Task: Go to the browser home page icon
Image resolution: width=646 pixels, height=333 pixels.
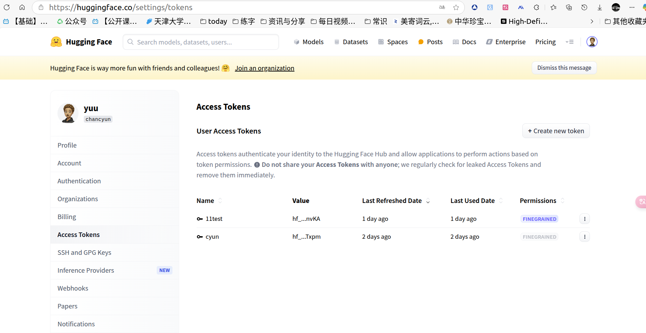Action: coord(22,7)
